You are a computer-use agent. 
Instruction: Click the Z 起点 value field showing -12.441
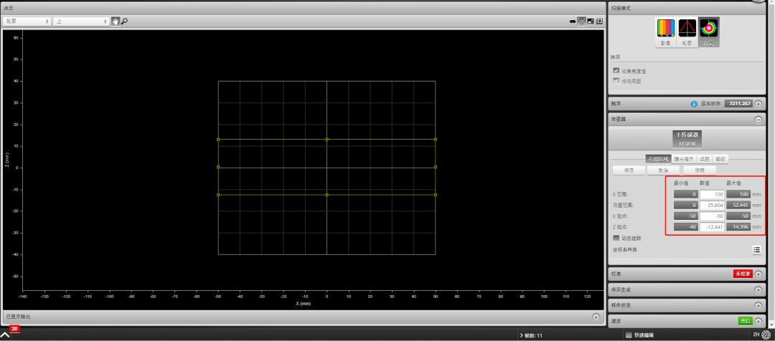tap(713, 227)
